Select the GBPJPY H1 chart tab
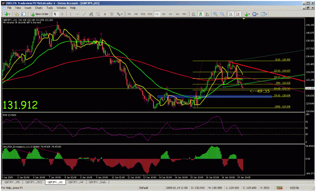The width and height of the screenshot is (316, 191). 55,182
